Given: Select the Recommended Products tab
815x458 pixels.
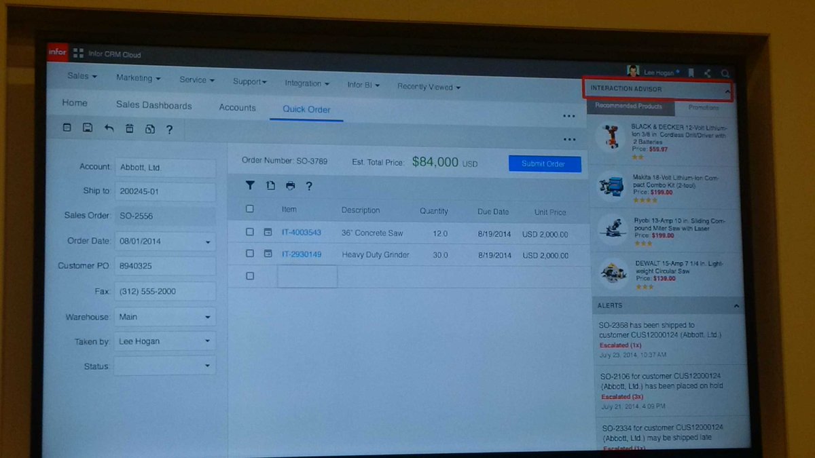Looking at the screenshot, I should (x=629, y=106).
